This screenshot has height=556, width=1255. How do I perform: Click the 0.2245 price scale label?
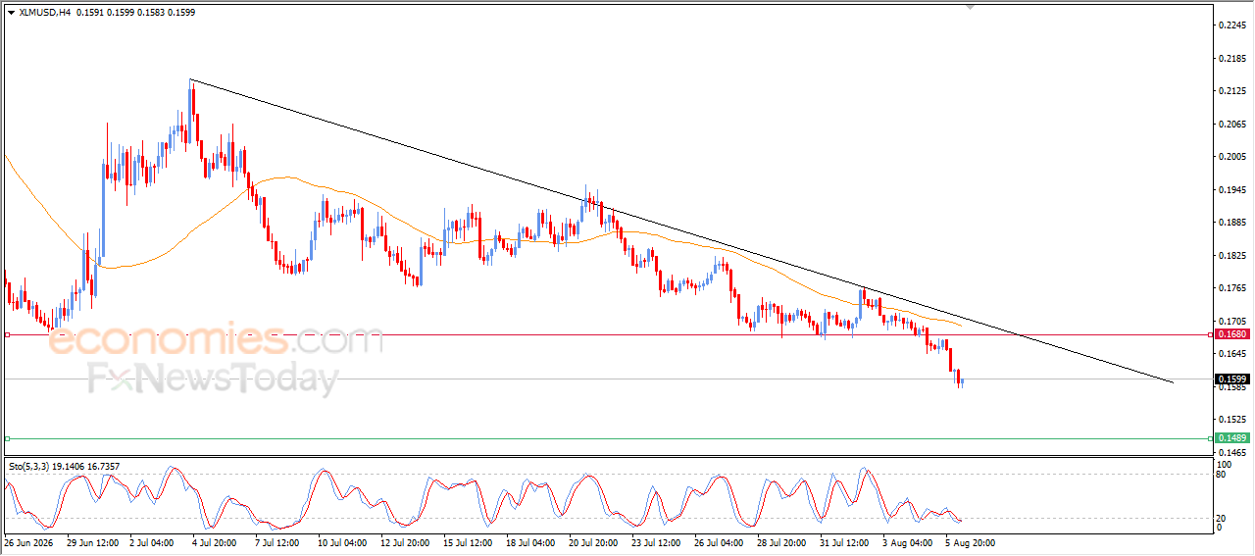pyautogui.click(x=1231, y=25)
